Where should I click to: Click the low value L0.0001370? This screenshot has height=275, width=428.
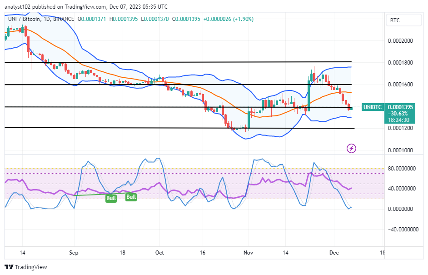(x=155, y=19)
